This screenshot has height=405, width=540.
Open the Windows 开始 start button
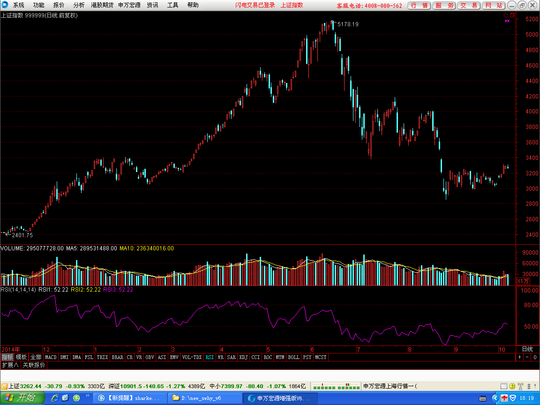pyautogui.click(x=22, y=398)
